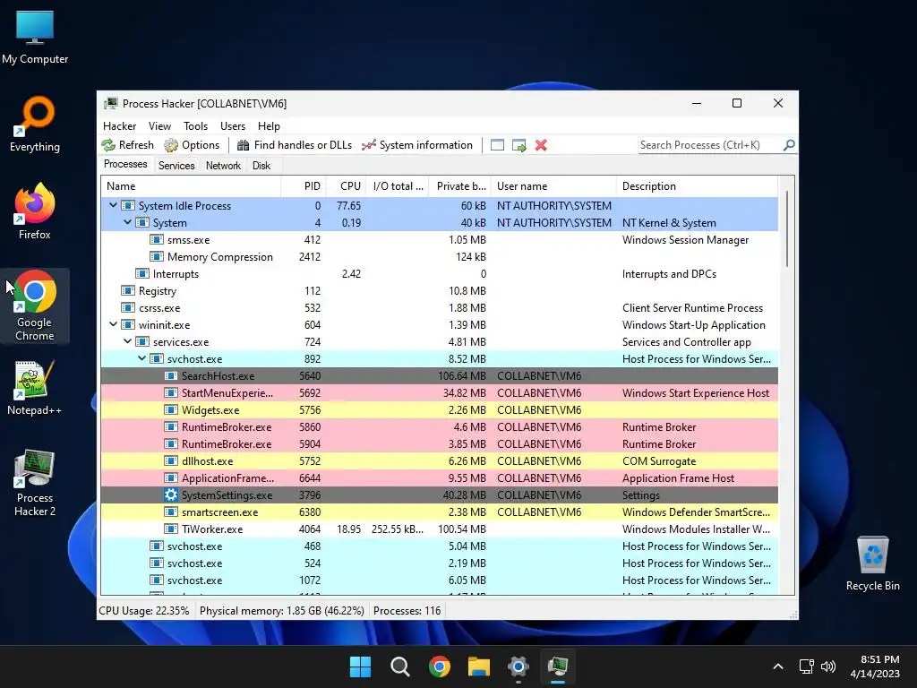Image resolution: width=917 pixels, height=688 pixels.
Task: Select the Registry process row
Action: [439, 291]
